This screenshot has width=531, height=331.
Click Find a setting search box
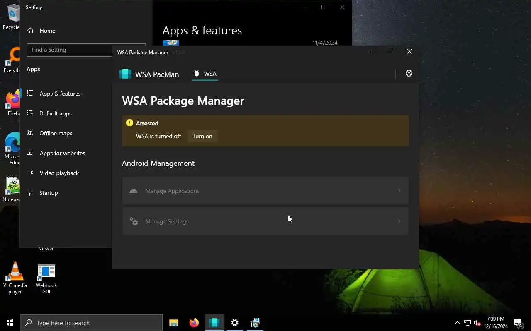tap(69, 50)
